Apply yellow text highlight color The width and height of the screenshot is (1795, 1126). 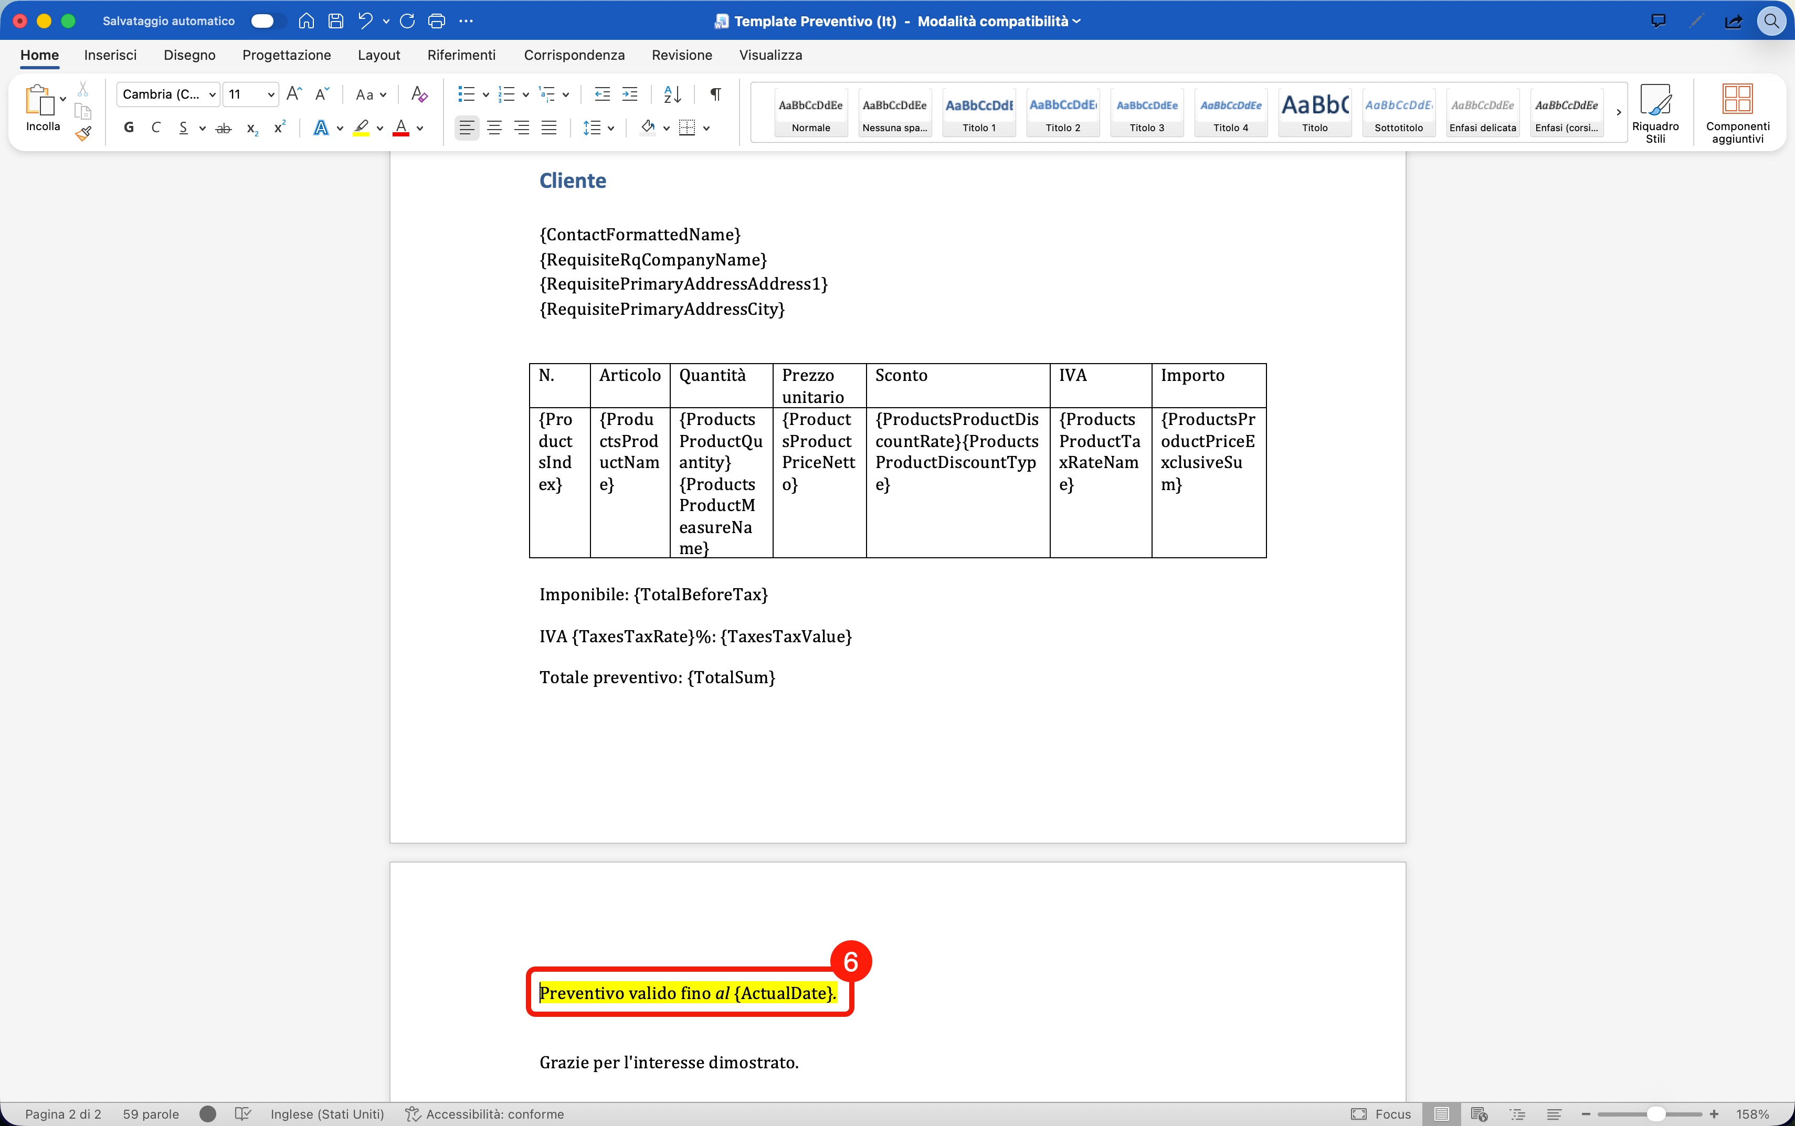361,128
